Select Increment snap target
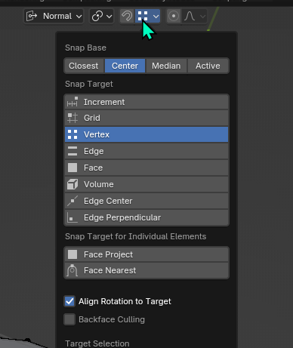 [x=146, y=102]
